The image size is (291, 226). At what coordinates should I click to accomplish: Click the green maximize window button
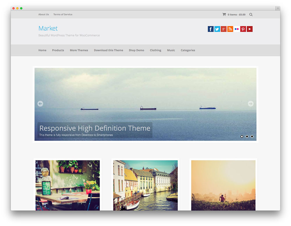click(x=21, y=8)
